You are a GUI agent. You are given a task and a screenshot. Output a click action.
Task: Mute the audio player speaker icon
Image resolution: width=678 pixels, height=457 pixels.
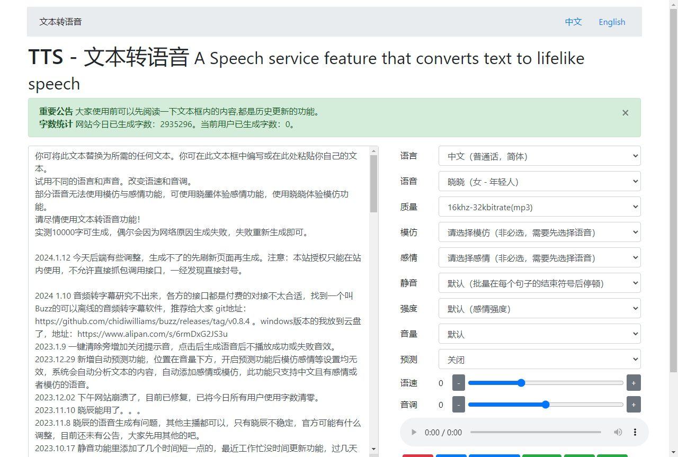click(618, 432)
